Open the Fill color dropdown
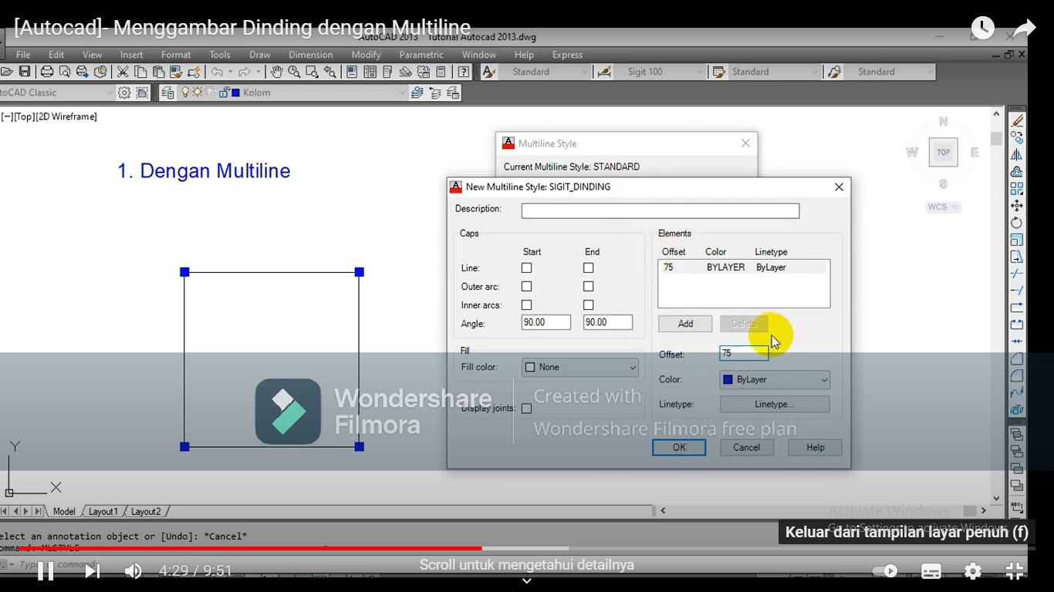This screenshot has width=1054, height=592. 580,368
